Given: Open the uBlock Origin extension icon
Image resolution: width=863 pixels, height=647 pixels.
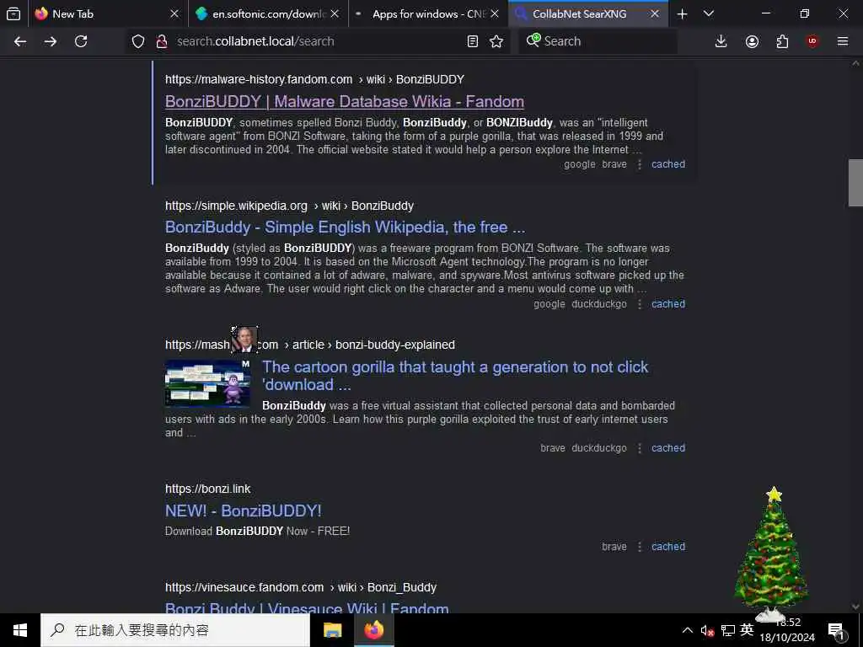Looking at the screenshot, I should point(812,41).
